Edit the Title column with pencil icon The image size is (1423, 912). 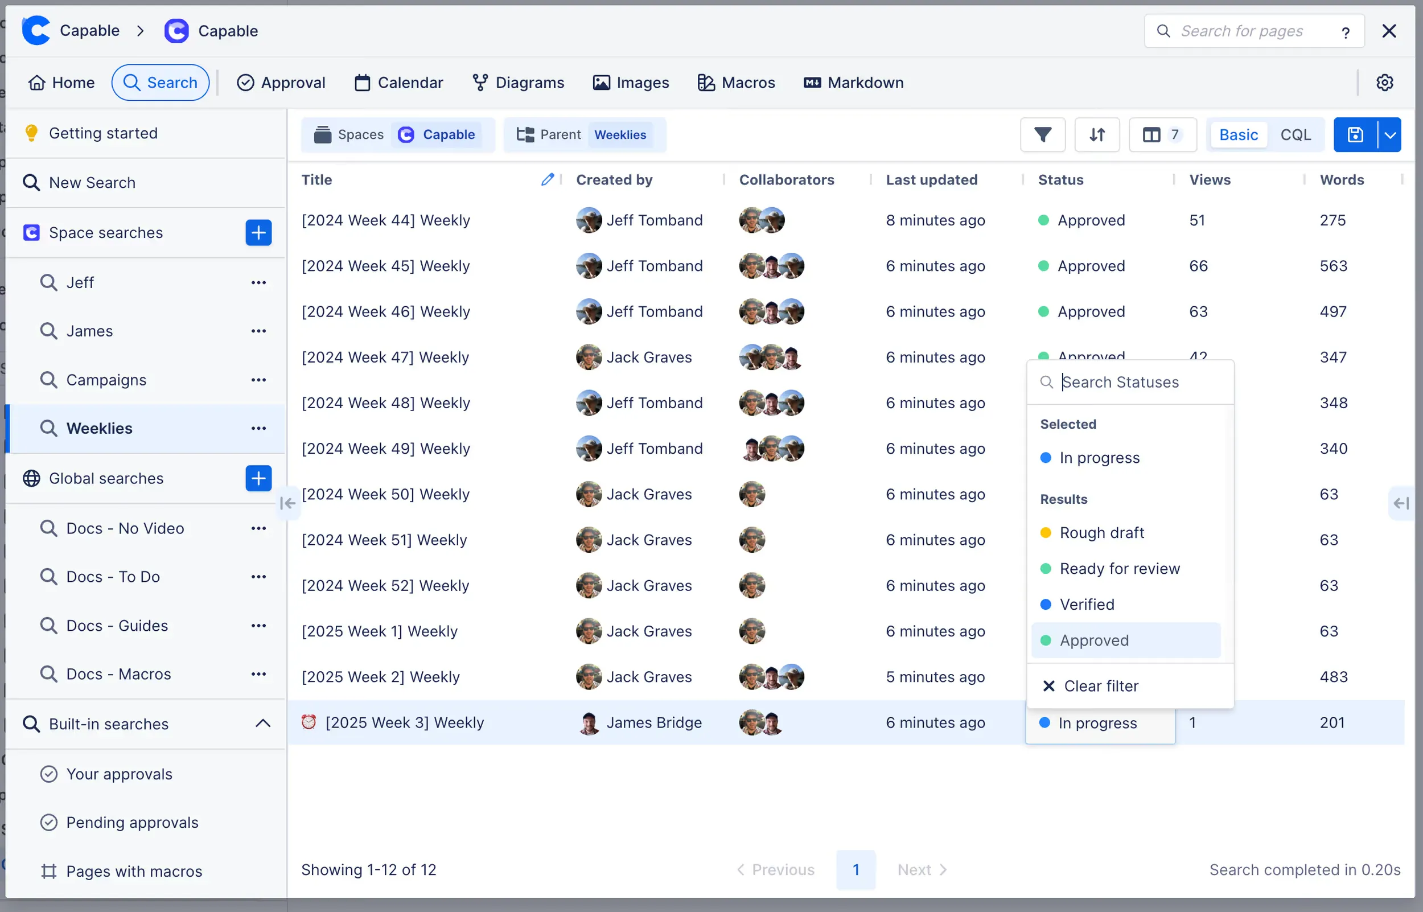(548, 179)
